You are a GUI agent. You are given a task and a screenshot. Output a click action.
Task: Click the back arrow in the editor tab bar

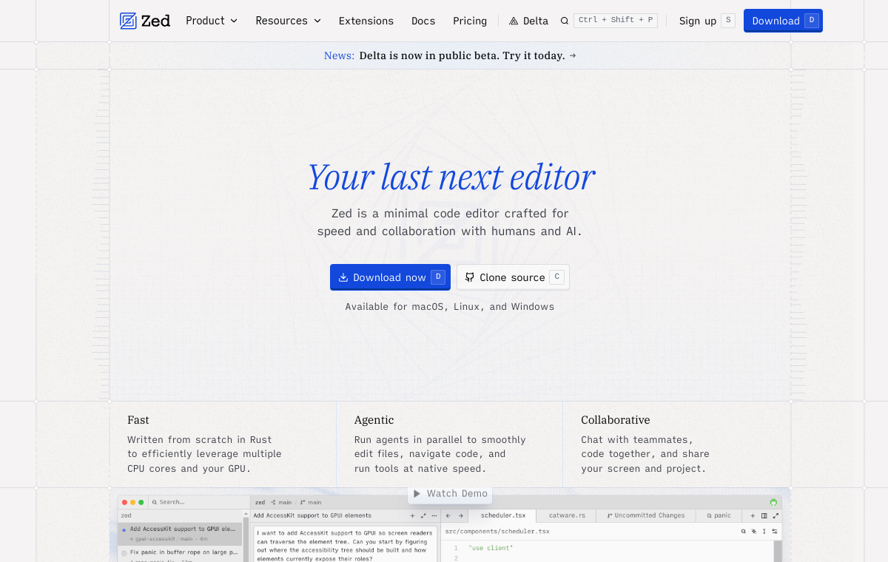click(448, 515)
